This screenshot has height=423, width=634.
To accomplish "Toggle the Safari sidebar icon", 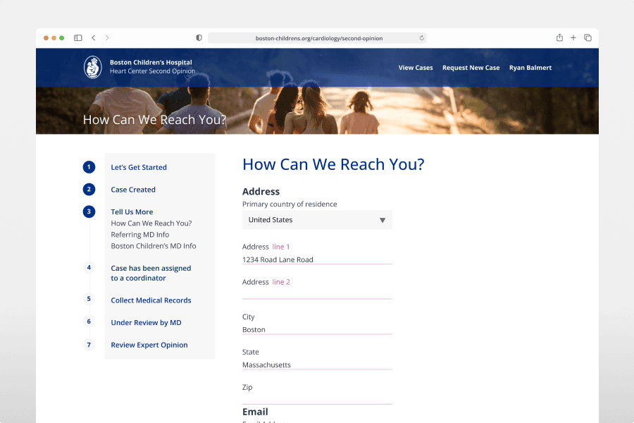I will click(x=78, y=37).
